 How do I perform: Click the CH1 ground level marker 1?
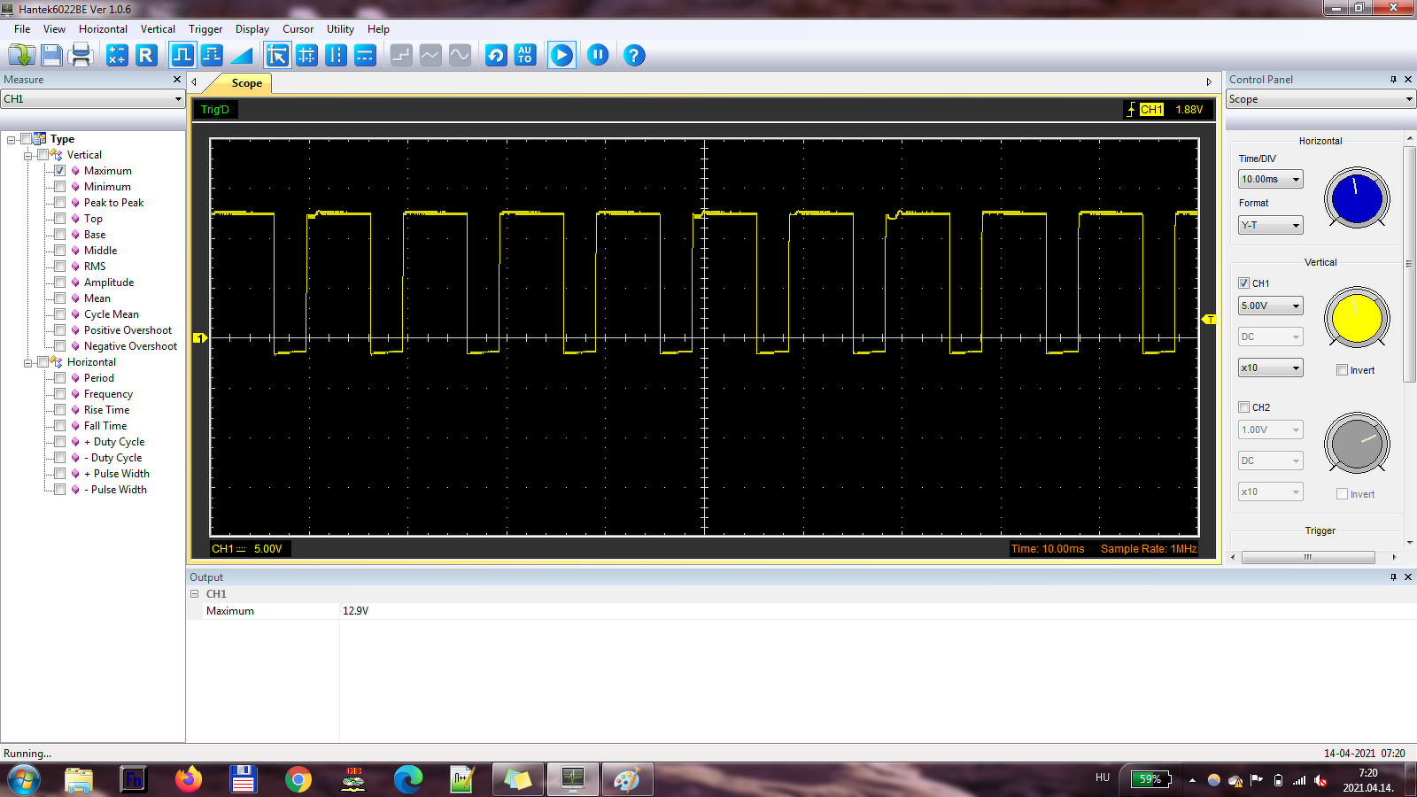[200, 338]
